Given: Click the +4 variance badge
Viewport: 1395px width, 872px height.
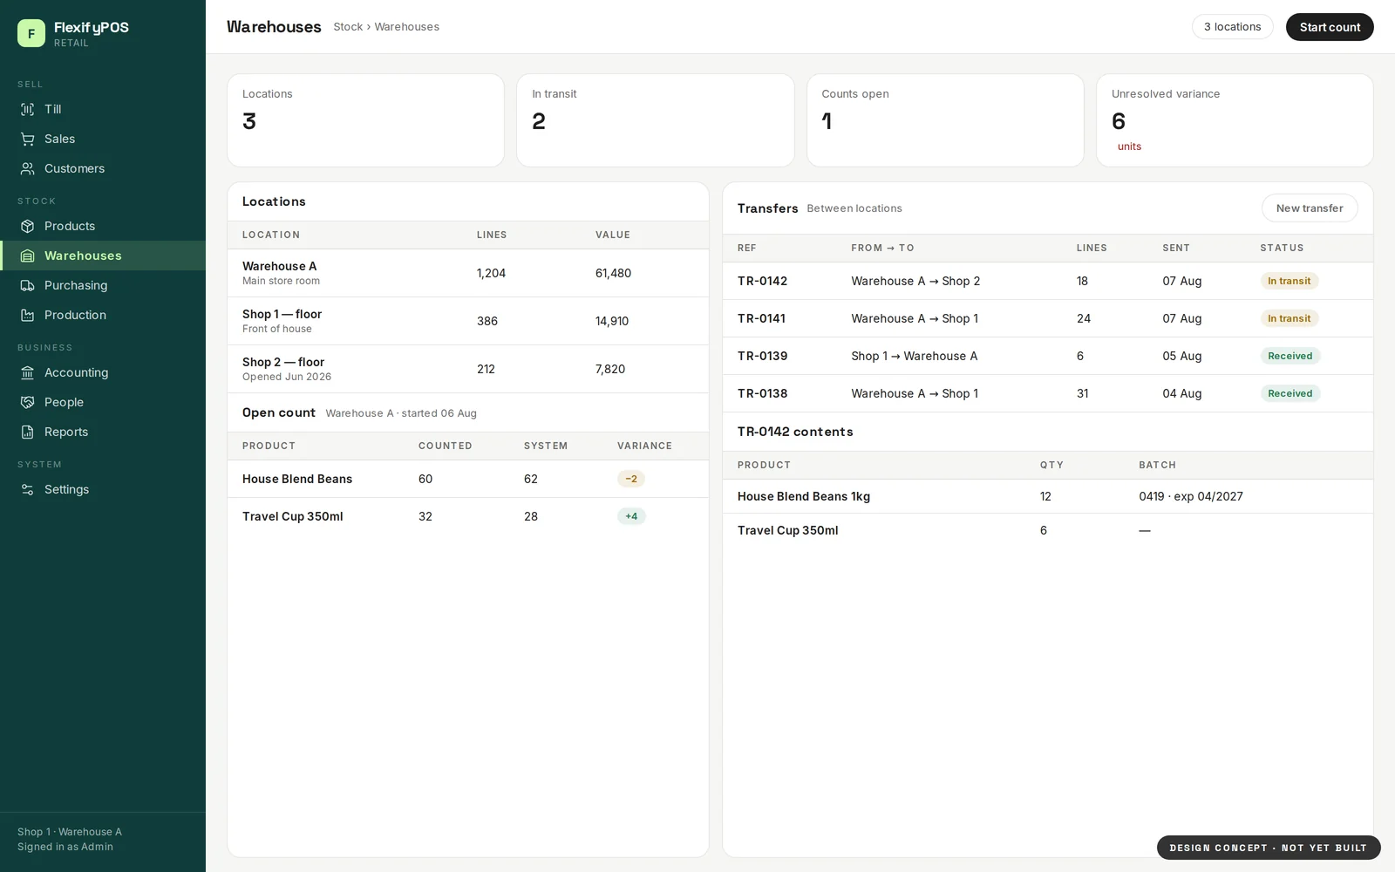Looking at the screenshot, I should point(631,516).
